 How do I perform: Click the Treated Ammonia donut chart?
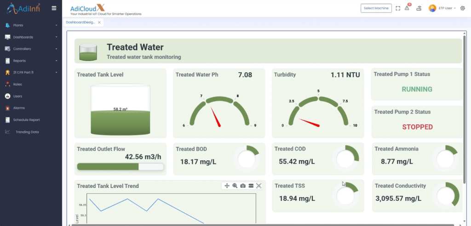click(x=445, y=159)
